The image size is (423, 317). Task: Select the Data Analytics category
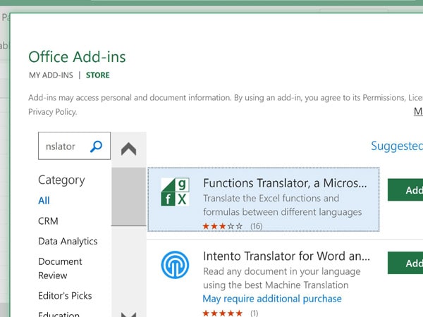tap(68, 241)
